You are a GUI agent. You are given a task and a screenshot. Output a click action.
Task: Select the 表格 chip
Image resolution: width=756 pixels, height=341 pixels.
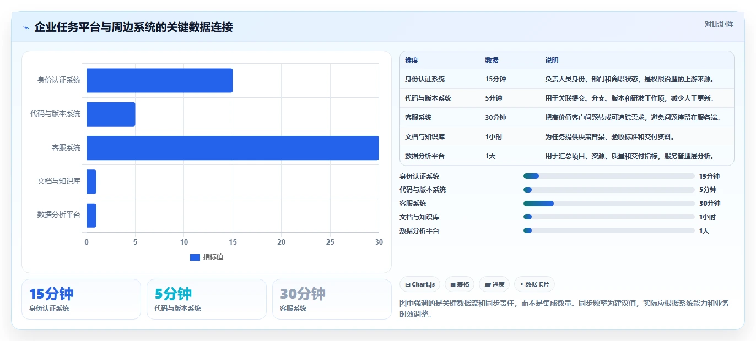[460, 284]
